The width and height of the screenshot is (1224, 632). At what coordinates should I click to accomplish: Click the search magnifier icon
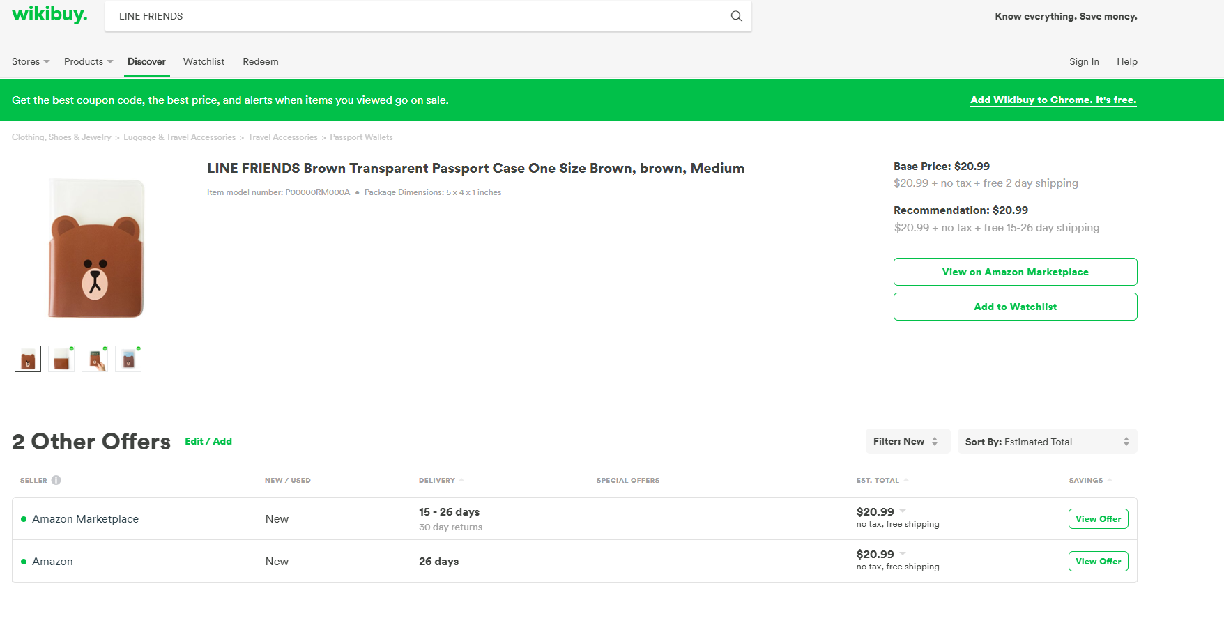736,16
